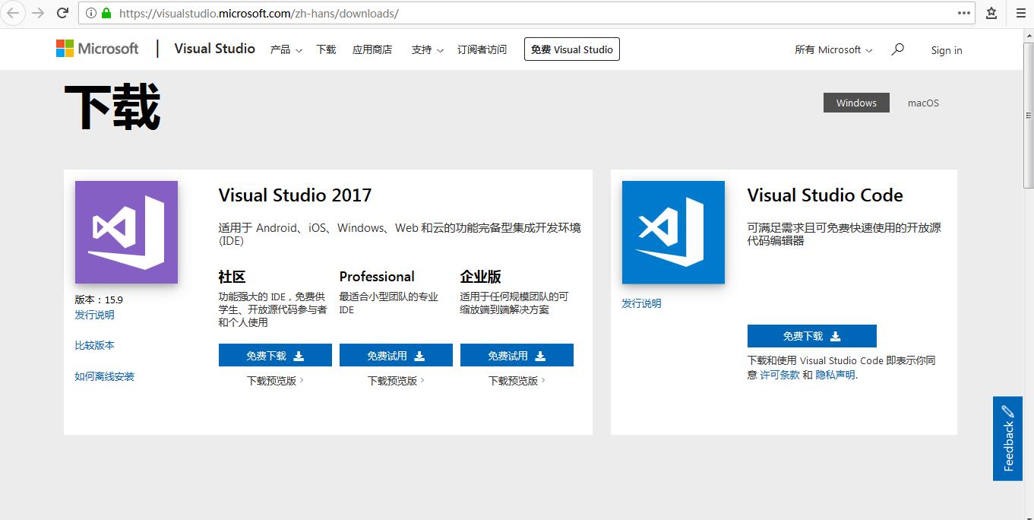Screen dimensions: 1034x520
Task: Open the three-dot page actions menu
Action: 964,13
